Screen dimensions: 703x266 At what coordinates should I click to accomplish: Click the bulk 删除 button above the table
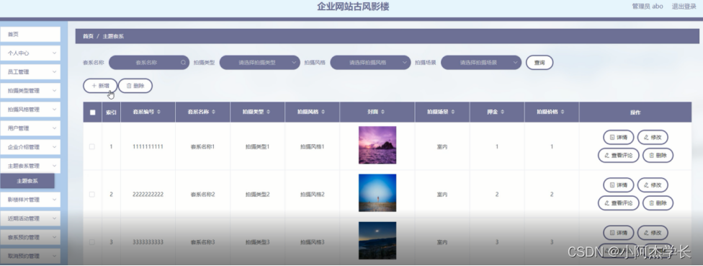click(x=135, y=86)
